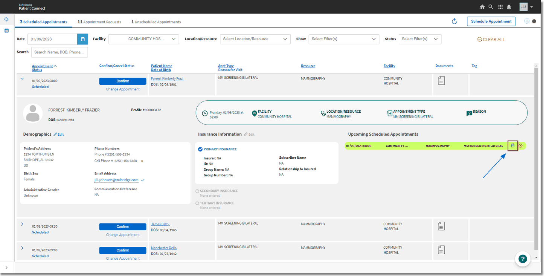The height and width of the screenshot is (277, 546).
Task: Click Scheduled status in 08:30 row
Action: pos(40,232)
